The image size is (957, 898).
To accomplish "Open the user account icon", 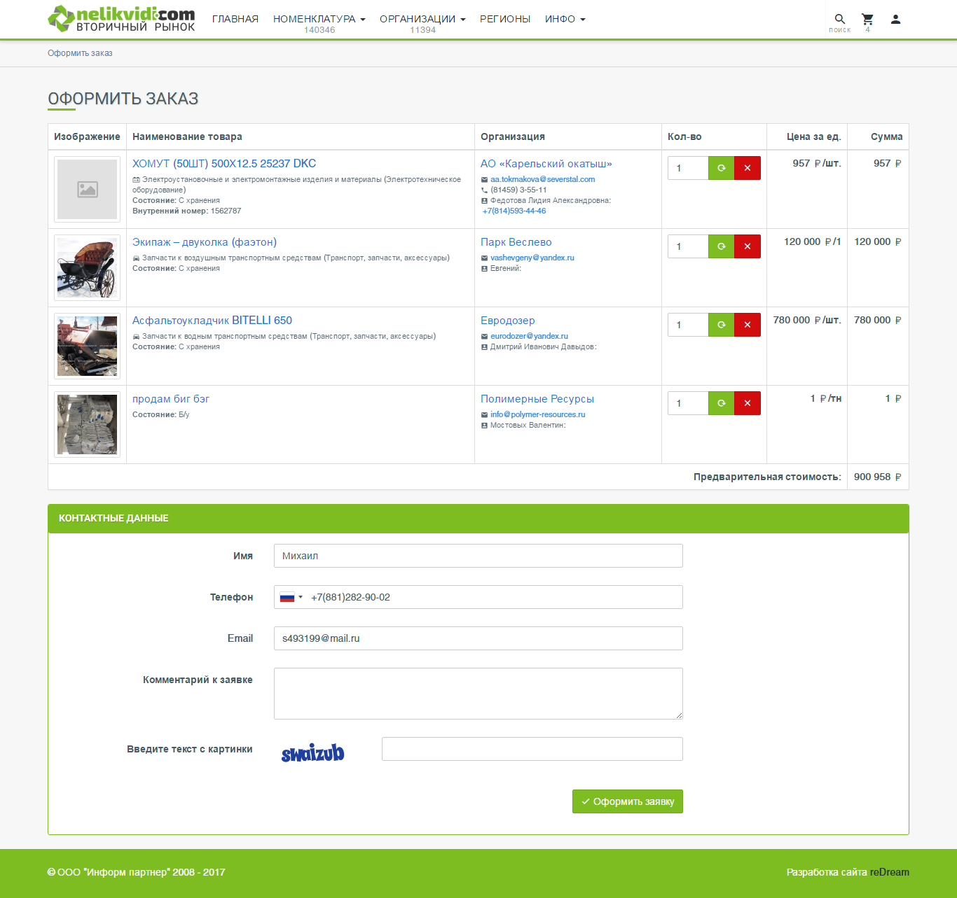I will pyautogui.click(x=895, y=20).
